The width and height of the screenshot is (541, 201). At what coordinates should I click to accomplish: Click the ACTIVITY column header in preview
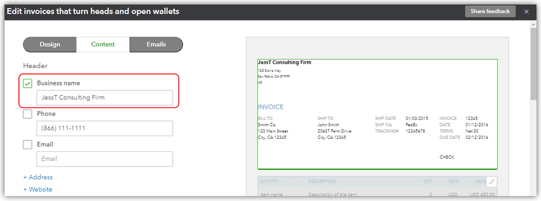pos(269,182)
